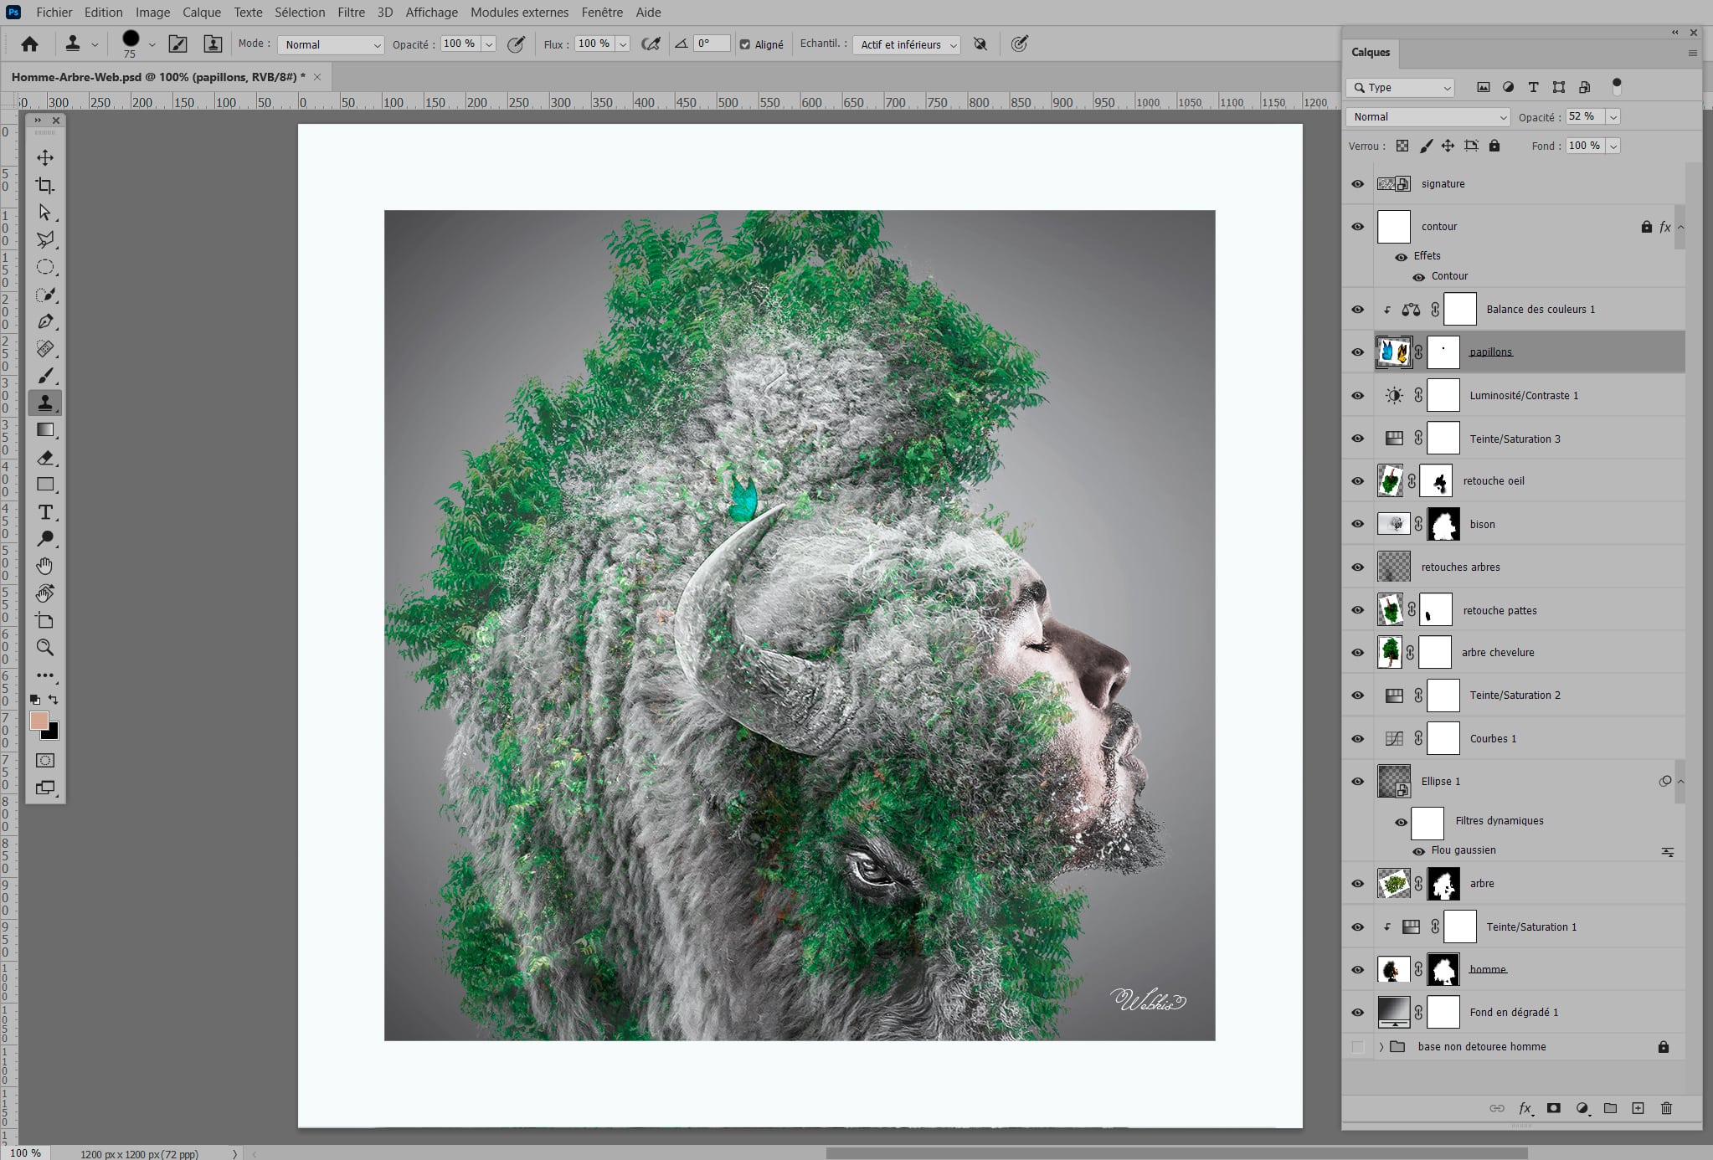Hide the bison layer
The width and height of the screenshot is (1713, 1160).
pos(1357,524)
